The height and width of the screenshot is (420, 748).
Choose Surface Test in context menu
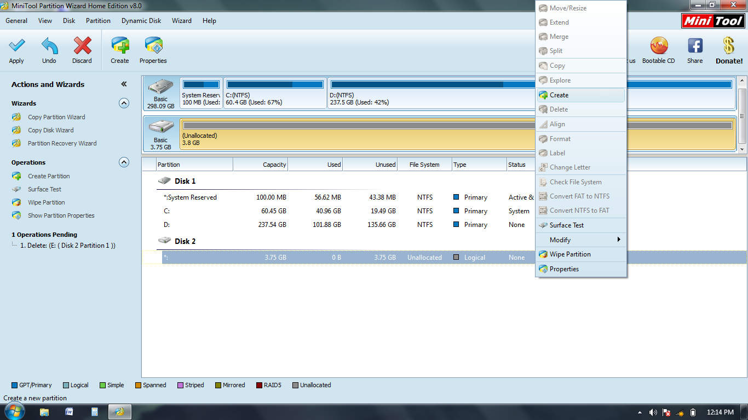click(x=581, y=225)
